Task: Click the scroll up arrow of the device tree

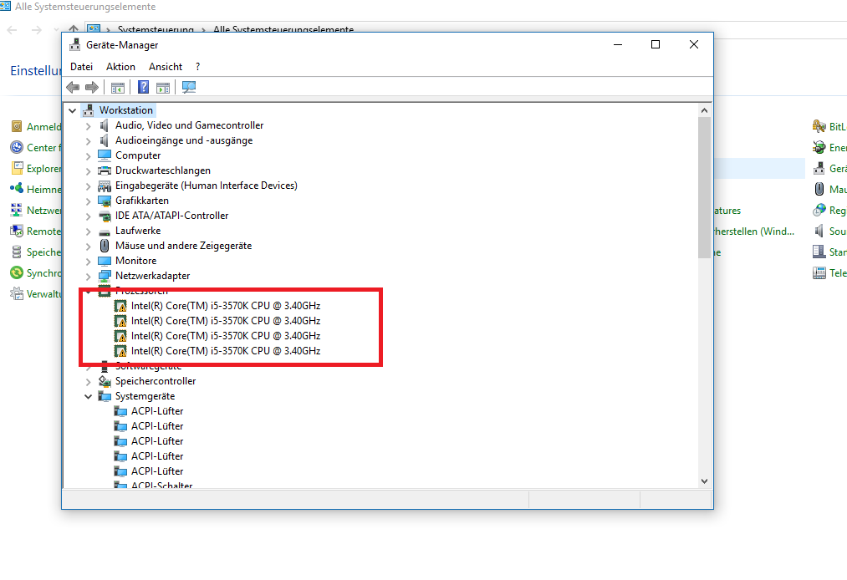Action: click(x=704, y=110)
